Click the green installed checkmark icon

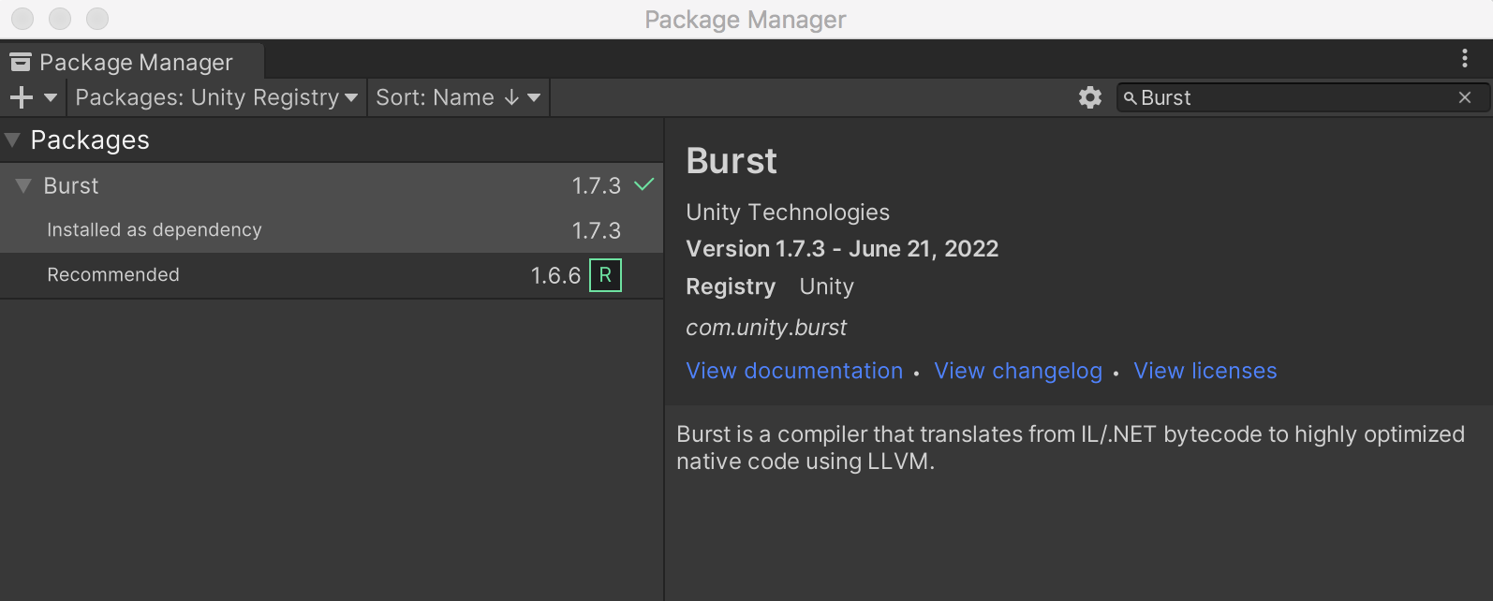coord(643,184)
